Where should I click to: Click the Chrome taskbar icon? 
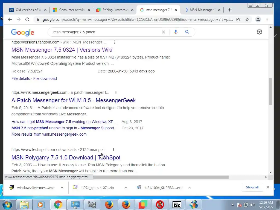point(58,205)
